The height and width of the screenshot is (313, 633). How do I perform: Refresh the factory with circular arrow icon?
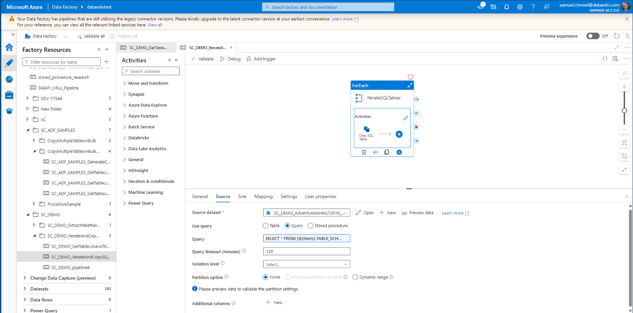click(616, 36)
